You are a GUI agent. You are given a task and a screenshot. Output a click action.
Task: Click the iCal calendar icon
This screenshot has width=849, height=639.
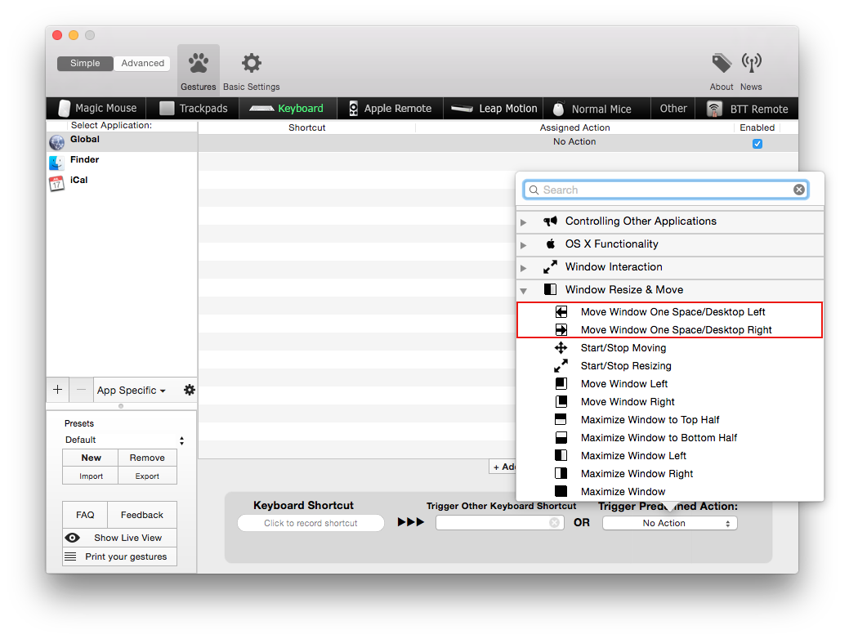tap(57, 184)
